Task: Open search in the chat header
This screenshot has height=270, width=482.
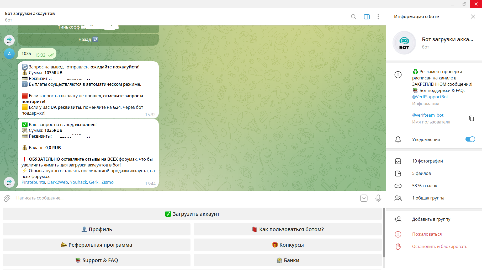Action: tap(353, 17)
